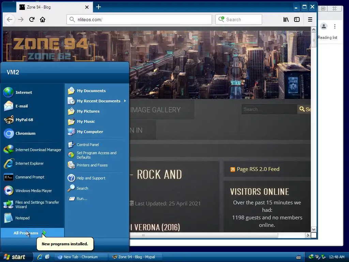The image size is (349, 262).
Task: Click the second Quick Launch icon
Action: tap(47, 257)
